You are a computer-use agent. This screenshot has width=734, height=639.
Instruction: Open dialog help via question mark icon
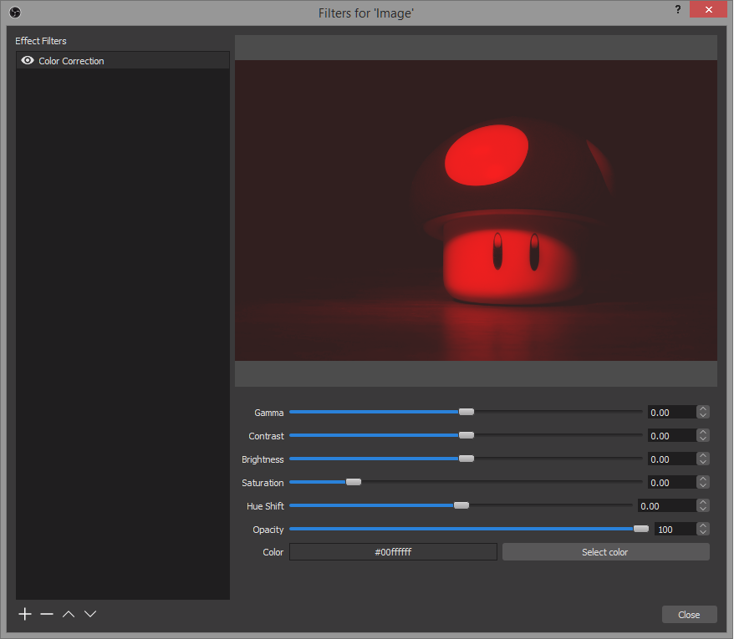tap(677, 10)
